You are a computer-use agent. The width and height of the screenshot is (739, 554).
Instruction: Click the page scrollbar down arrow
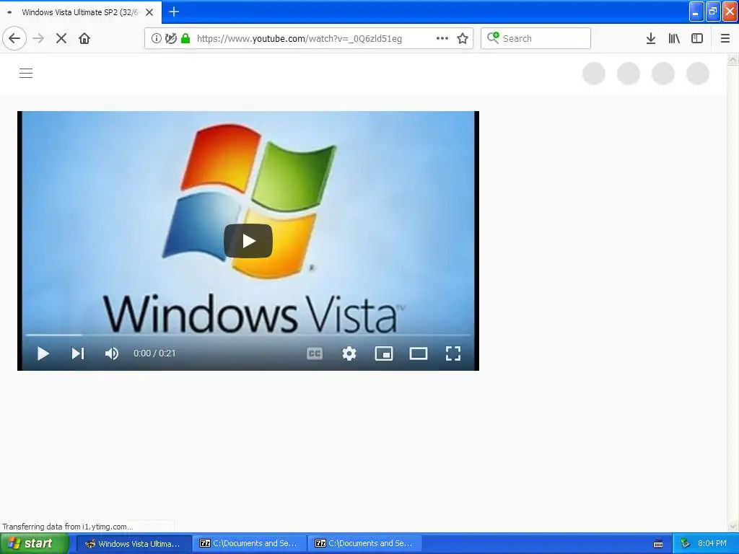click(x=733, y=526)
